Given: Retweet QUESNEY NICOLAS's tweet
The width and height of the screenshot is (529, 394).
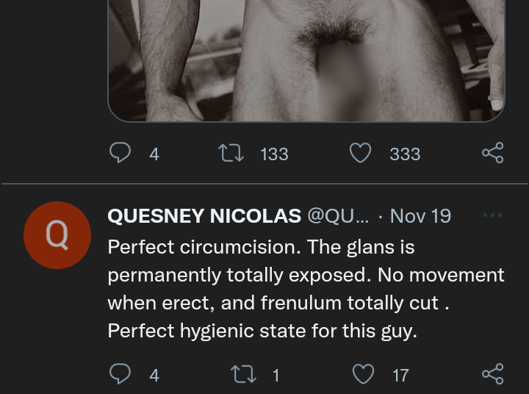Looking at the screenshot, I should point(242,375).
